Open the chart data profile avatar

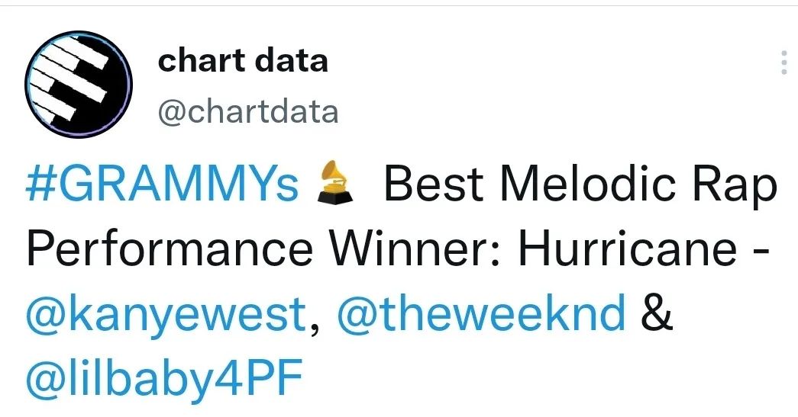[x=79, y=85]
